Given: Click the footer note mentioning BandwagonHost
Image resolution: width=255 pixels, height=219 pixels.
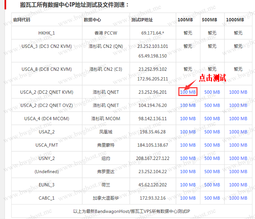Looking at the screenshot, I should [x=132, y=211].
